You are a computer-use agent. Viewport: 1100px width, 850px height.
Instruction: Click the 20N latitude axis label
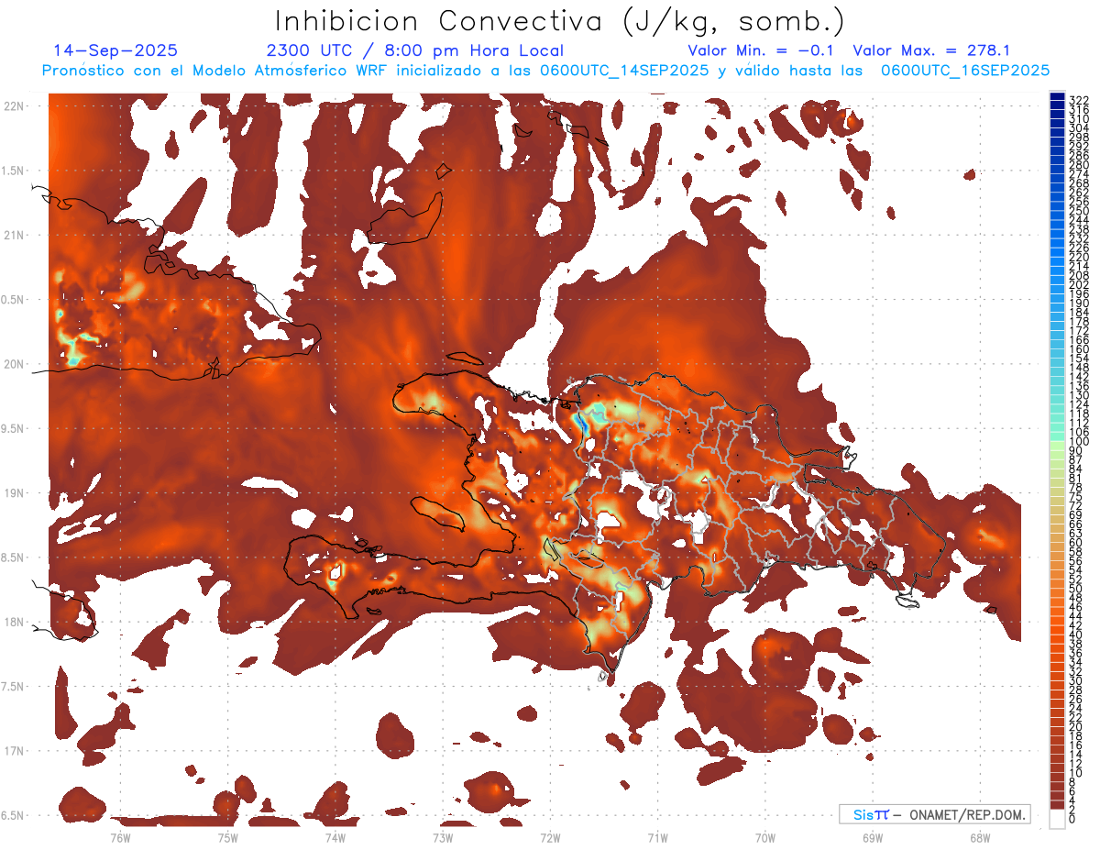pos(16,364)
